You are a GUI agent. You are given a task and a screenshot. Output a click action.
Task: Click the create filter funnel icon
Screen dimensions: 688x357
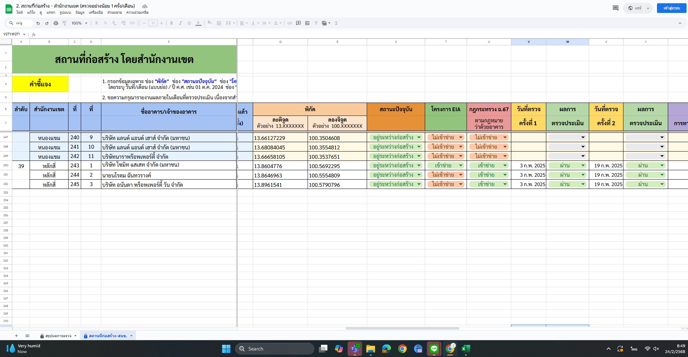[x=316, y=23]
